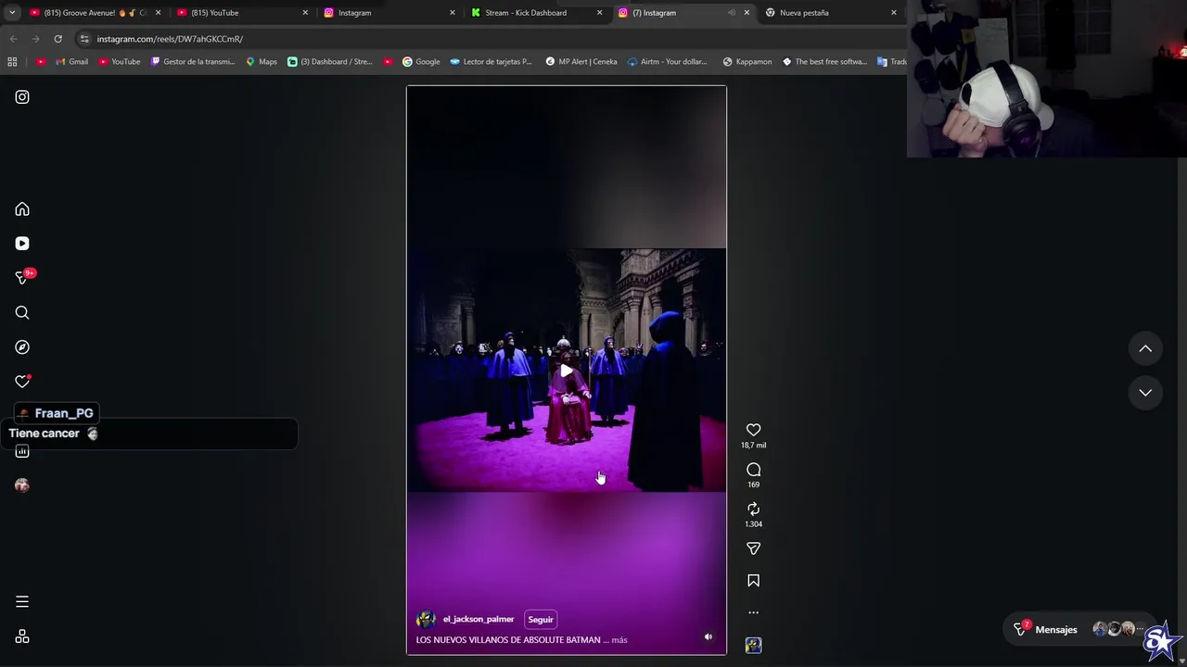Image resolution: width=1187 pixels, height=667 pixels.
Task: Go to Instagram home feed
Action: (x=22, y=209)
